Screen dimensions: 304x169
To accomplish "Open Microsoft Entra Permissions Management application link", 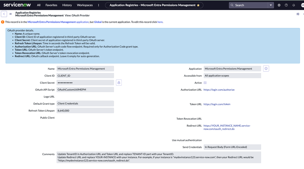I will [x=58, y=22].
